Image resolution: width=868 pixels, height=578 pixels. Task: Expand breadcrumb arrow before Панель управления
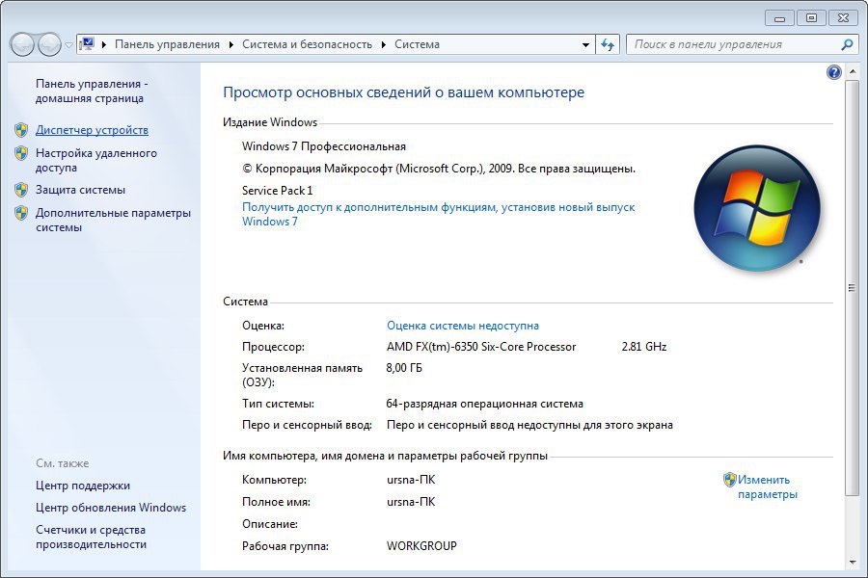pos(104,44)
